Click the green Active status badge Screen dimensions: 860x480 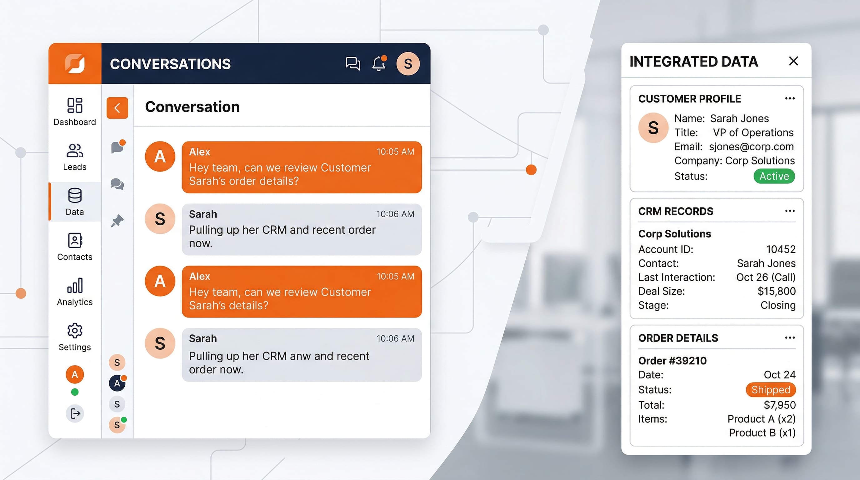(x=774, y=176)
